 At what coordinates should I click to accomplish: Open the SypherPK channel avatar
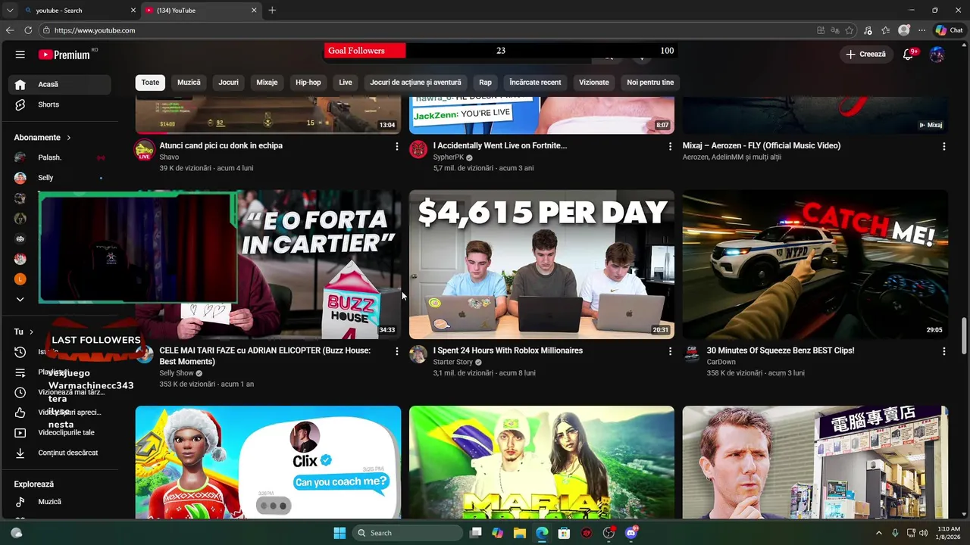[x=418, y=149]
